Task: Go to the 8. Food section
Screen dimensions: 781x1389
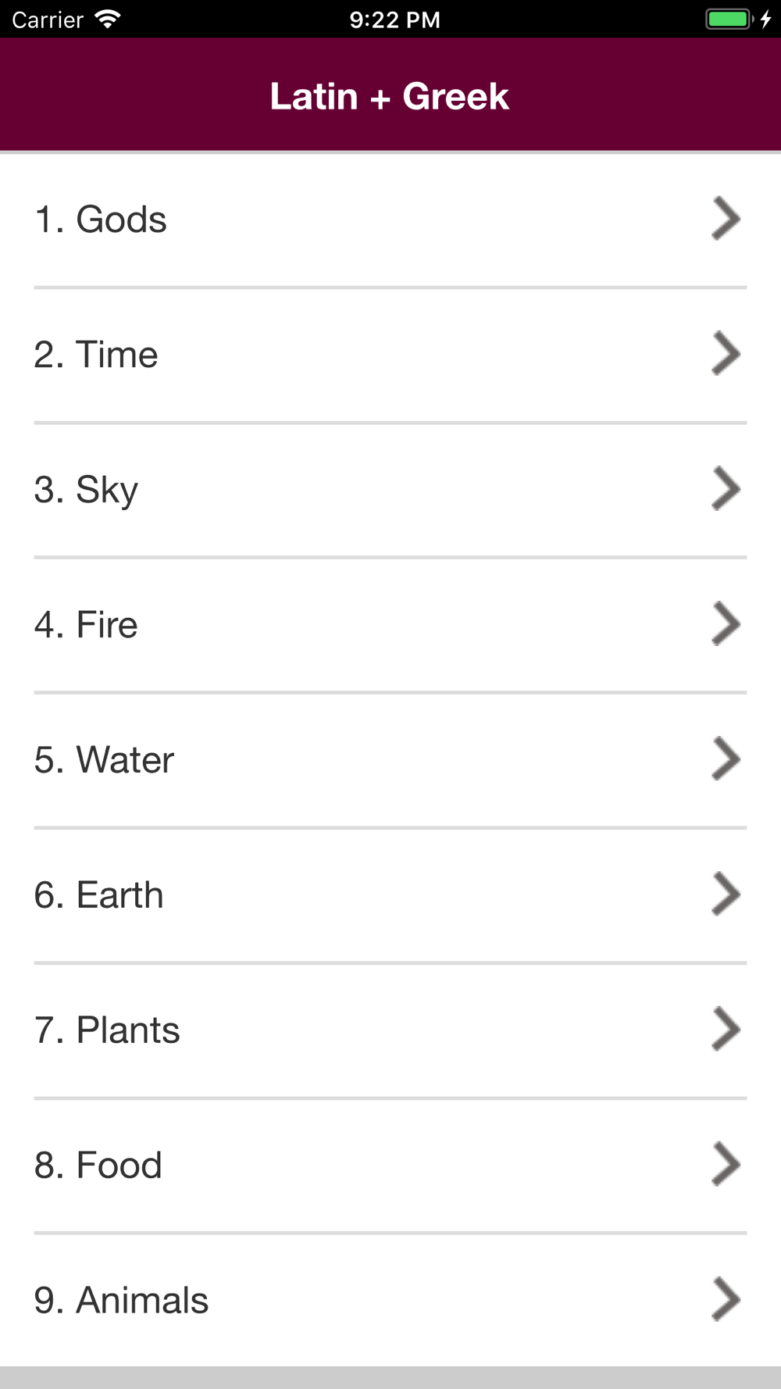Action: (x=390, y=1166)
